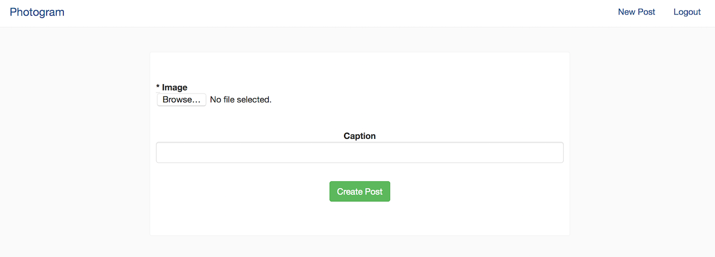Click the bold Caption label above input

[x=360, y=135]
